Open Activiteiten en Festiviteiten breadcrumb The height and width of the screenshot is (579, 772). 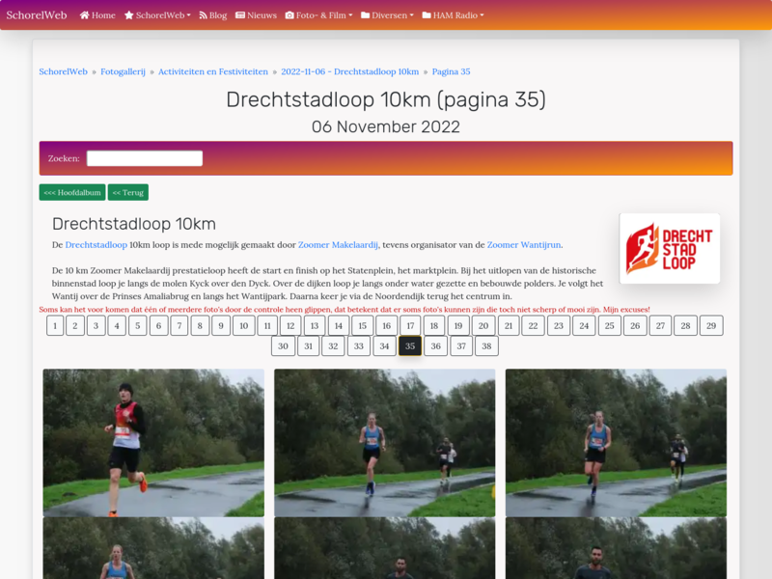tap(213, 71)
